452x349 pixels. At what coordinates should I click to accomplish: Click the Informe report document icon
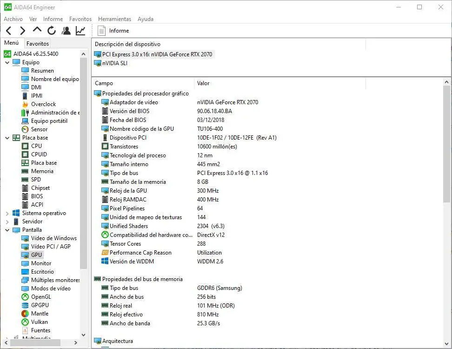[x=101, y=31]
